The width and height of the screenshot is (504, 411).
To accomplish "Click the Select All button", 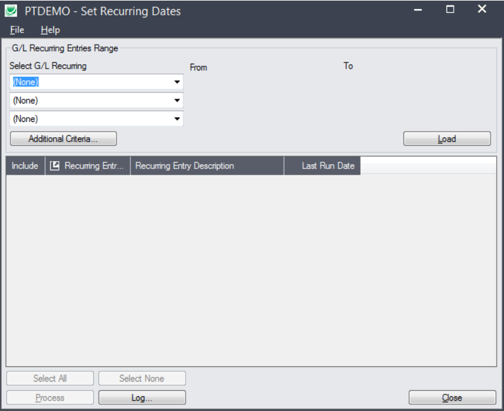I will [x=50, y=379].
